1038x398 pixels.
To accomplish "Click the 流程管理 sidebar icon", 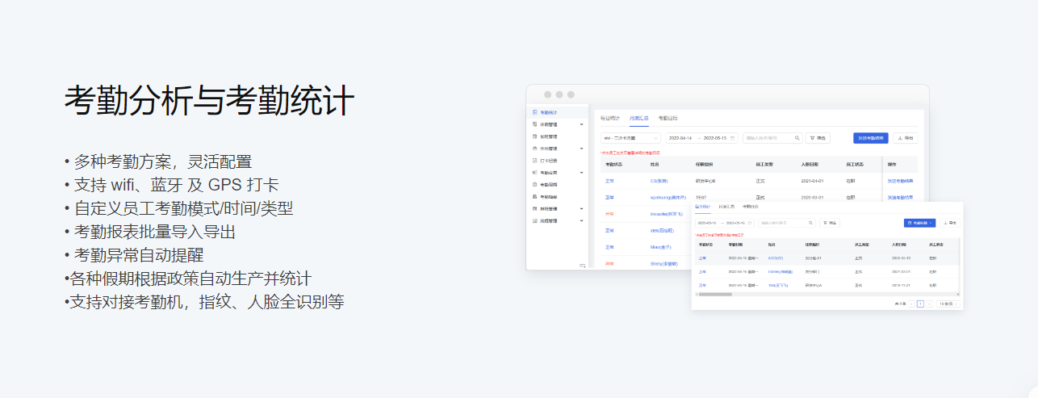I will (x=534, y=220).
